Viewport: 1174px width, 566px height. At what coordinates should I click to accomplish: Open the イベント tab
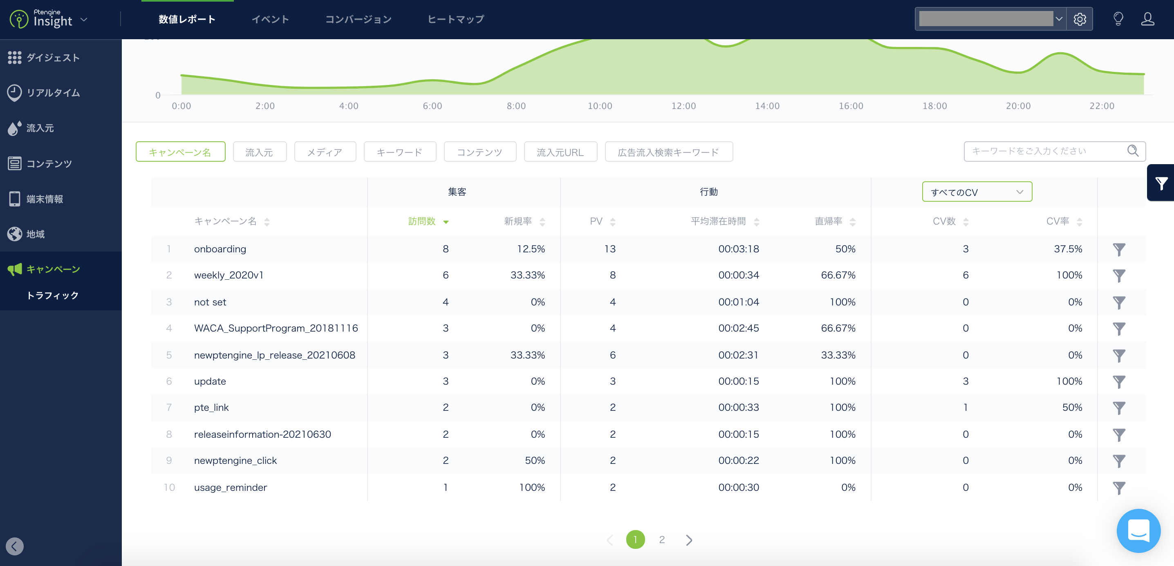tap(270, 19)
